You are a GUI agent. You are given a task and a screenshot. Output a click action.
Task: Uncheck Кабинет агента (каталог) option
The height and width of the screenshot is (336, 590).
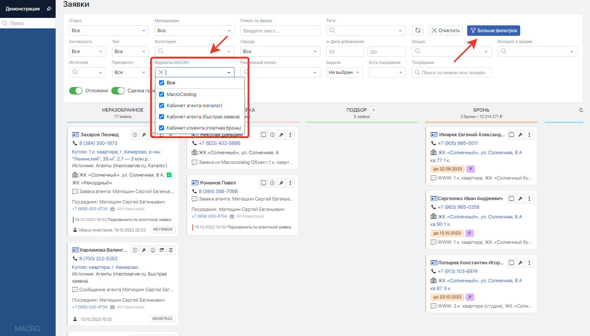(x=162, y=106)
